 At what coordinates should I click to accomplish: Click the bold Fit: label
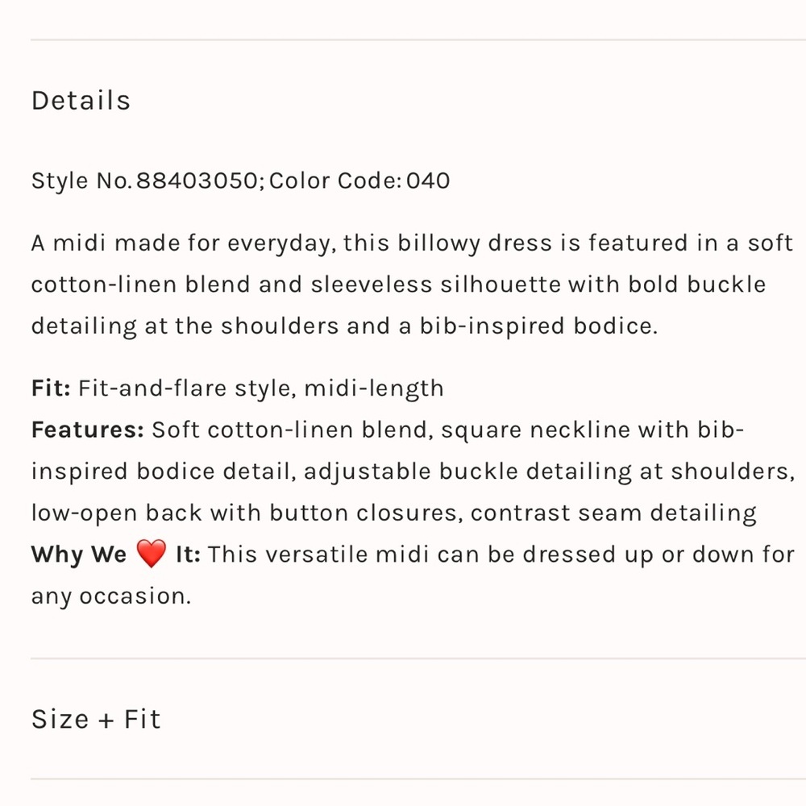tap(51, 388)
